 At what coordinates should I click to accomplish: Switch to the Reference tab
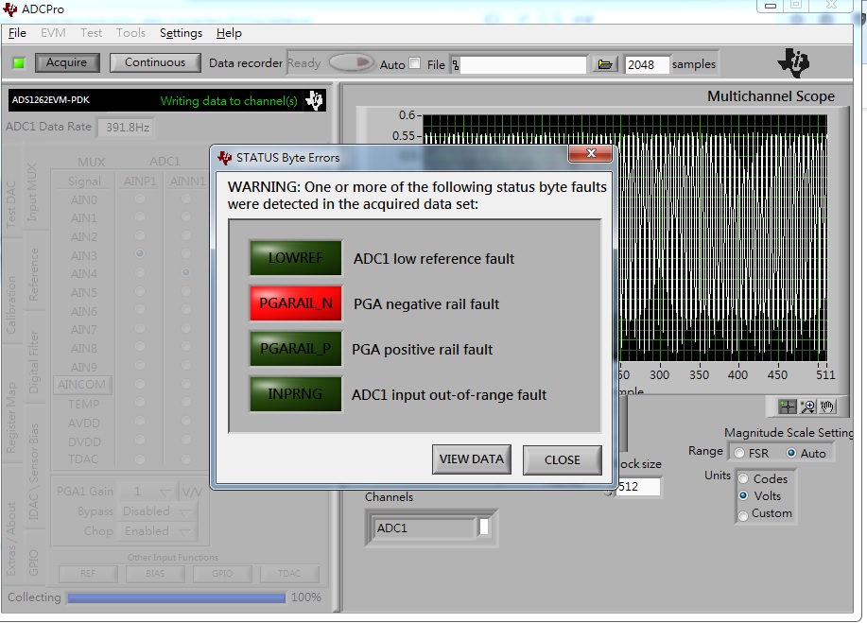click(33, 274)
